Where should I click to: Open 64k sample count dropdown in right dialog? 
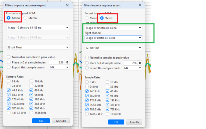[132, 68]
